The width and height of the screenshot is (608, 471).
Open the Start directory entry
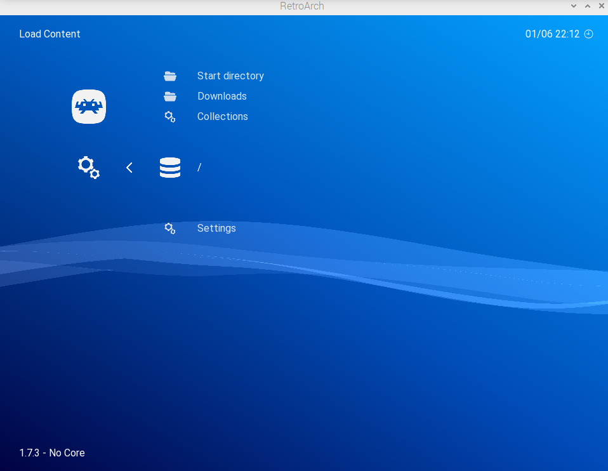coord(230,76)
